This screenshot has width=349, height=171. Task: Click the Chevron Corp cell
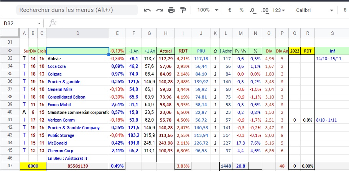78,151
